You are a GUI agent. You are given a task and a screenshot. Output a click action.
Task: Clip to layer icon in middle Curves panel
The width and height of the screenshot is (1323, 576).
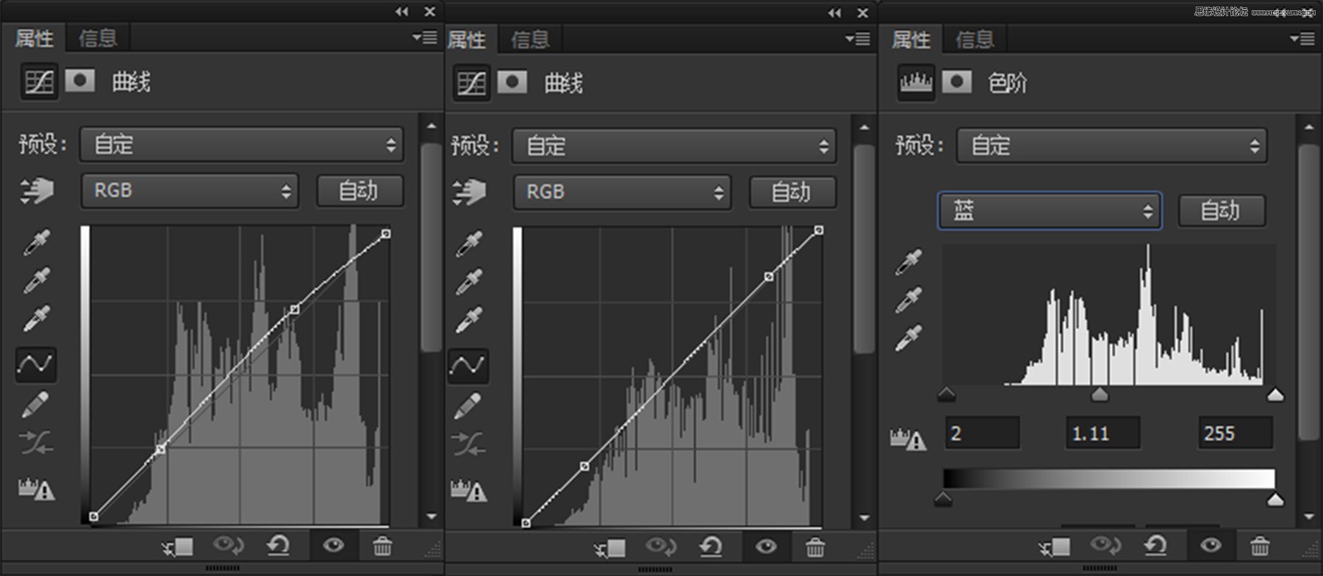coord(610,548)
